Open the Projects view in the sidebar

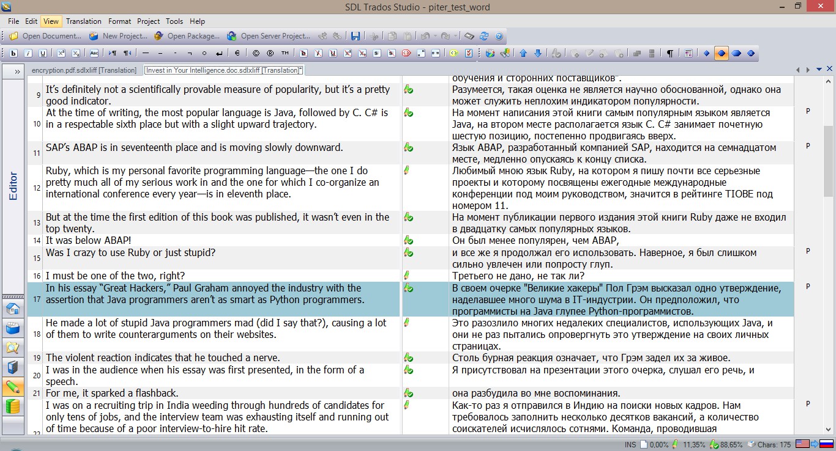click(13, 328)
